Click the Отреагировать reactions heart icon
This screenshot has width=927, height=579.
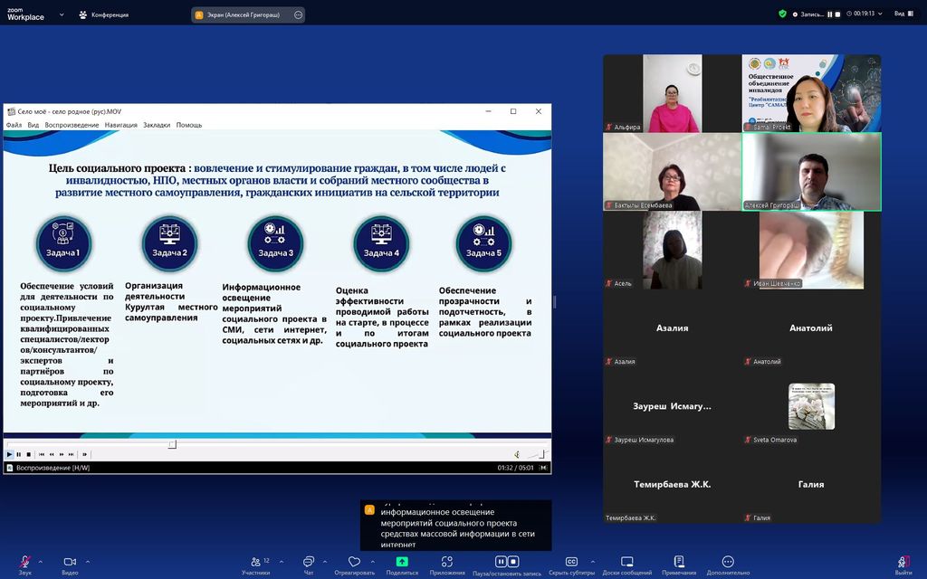tap(354, 562)
